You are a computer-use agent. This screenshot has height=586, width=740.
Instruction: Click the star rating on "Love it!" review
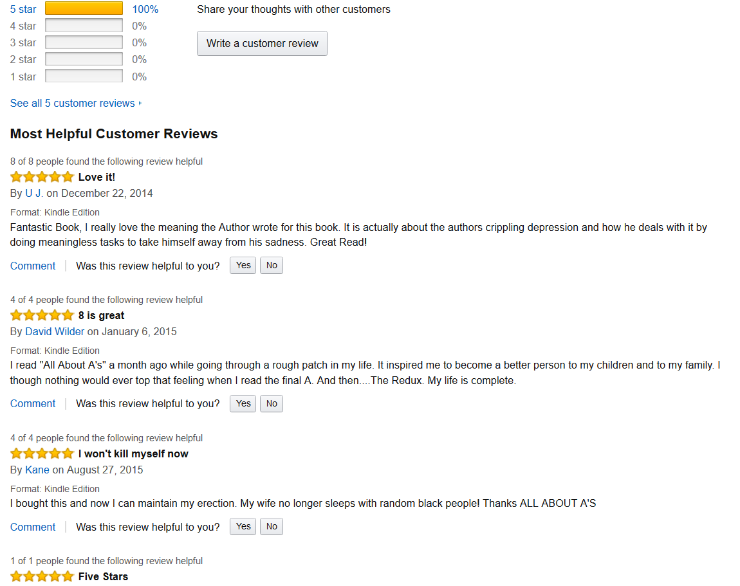pos(42,177)
